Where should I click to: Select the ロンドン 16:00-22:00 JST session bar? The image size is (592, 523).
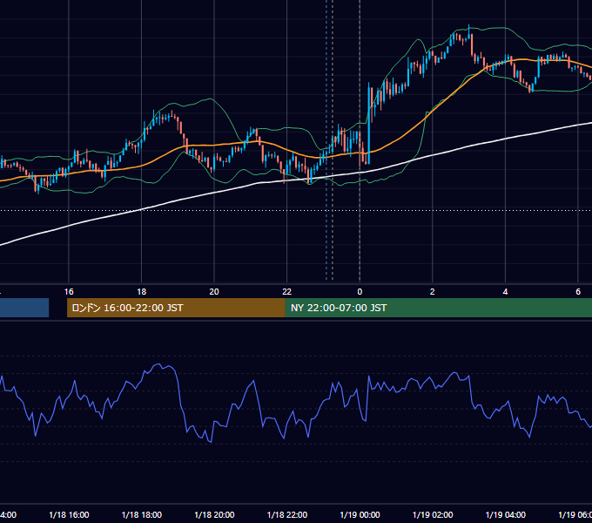[176, 308]
